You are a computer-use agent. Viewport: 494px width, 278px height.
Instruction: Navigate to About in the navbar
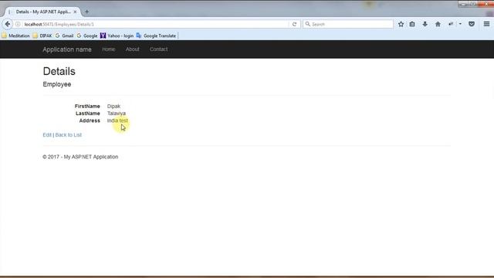coord(132,49)
